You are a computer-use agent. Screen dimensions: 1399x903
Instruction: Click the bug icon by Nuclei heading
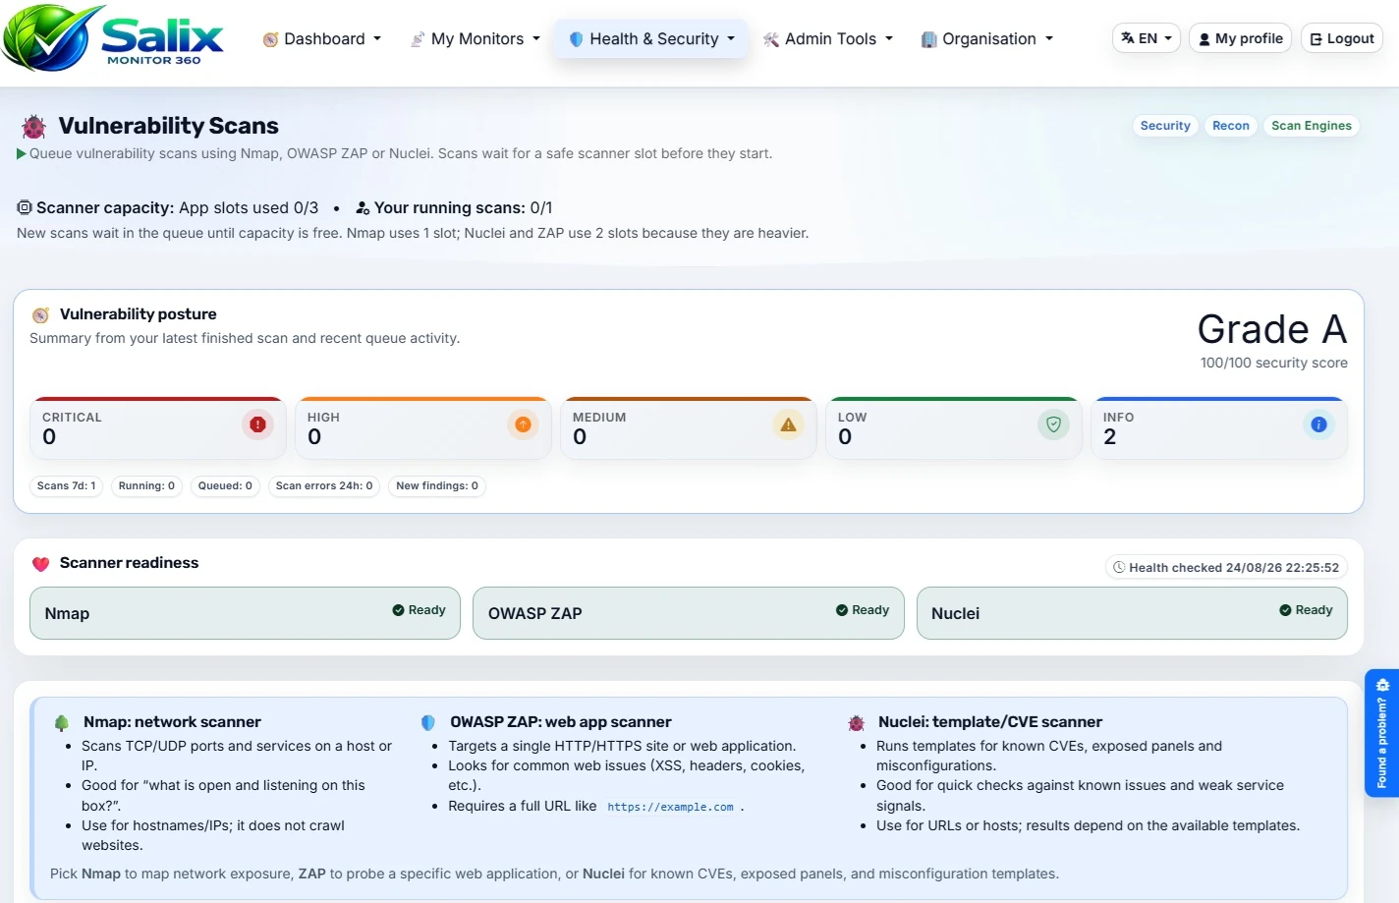coord(857,723)
